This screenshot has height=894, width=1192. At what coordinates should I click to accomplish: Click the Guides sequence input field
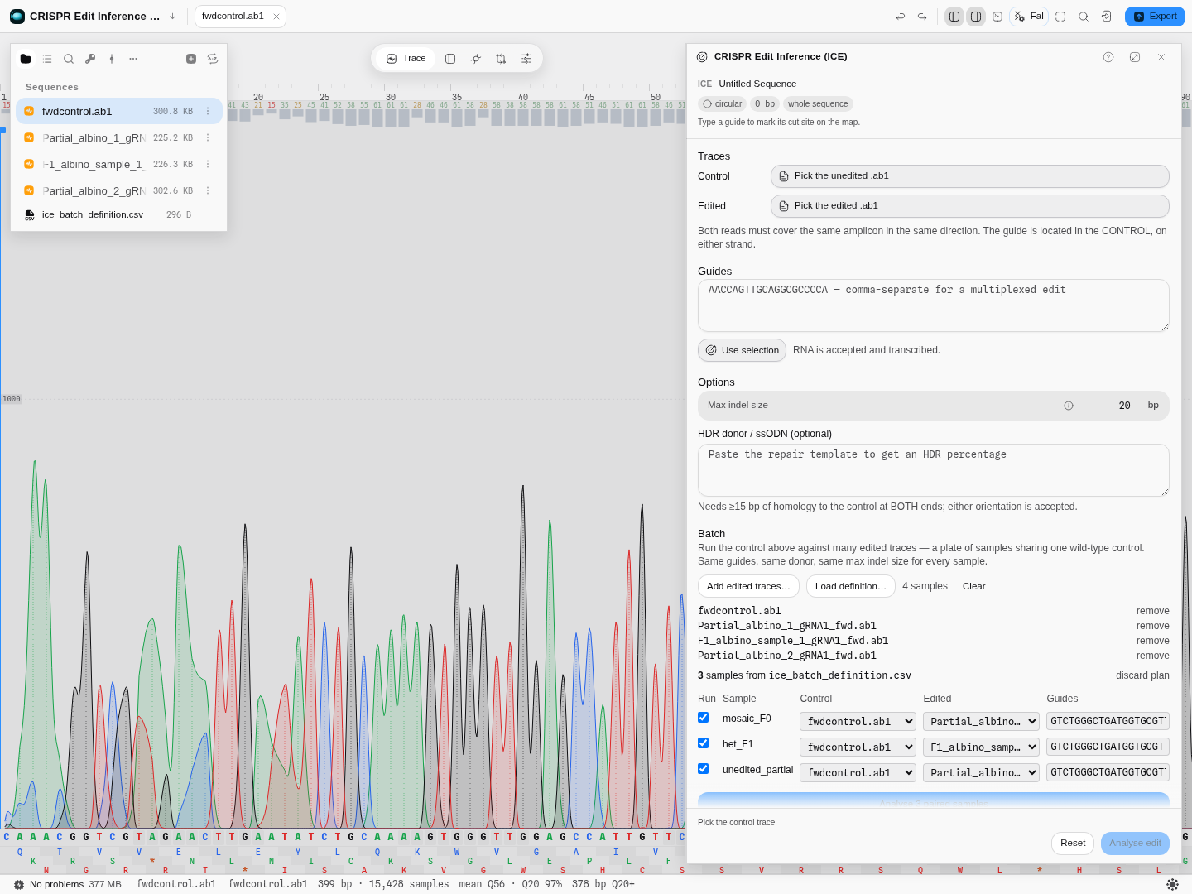click(x=934, y=305)
